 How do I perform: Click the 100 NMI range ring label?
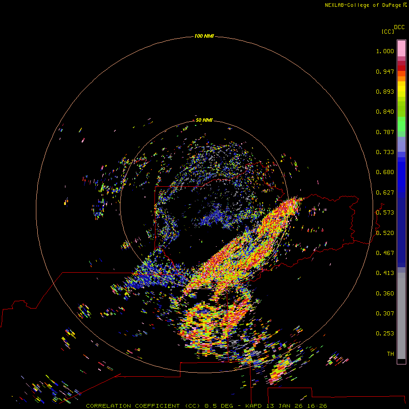click(204, 36)
